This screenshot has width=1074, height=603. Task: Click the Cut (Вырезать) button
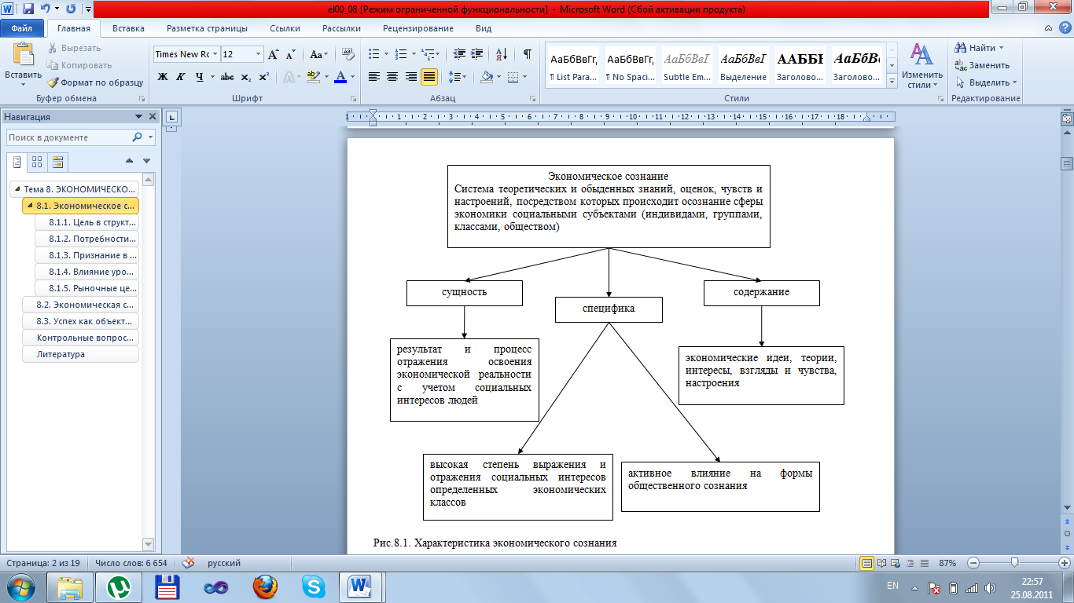point(73,48)
